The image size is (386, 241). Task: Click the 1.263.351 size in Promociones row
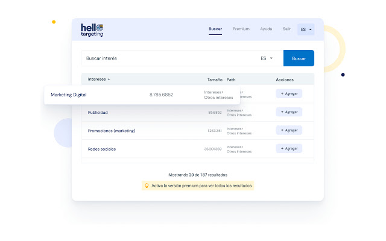215,131
